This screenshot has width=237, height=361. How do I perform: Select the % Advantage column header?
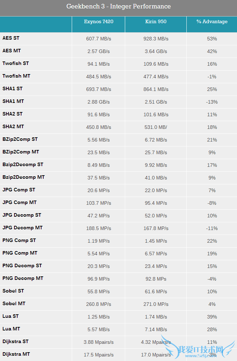(212, 21)
